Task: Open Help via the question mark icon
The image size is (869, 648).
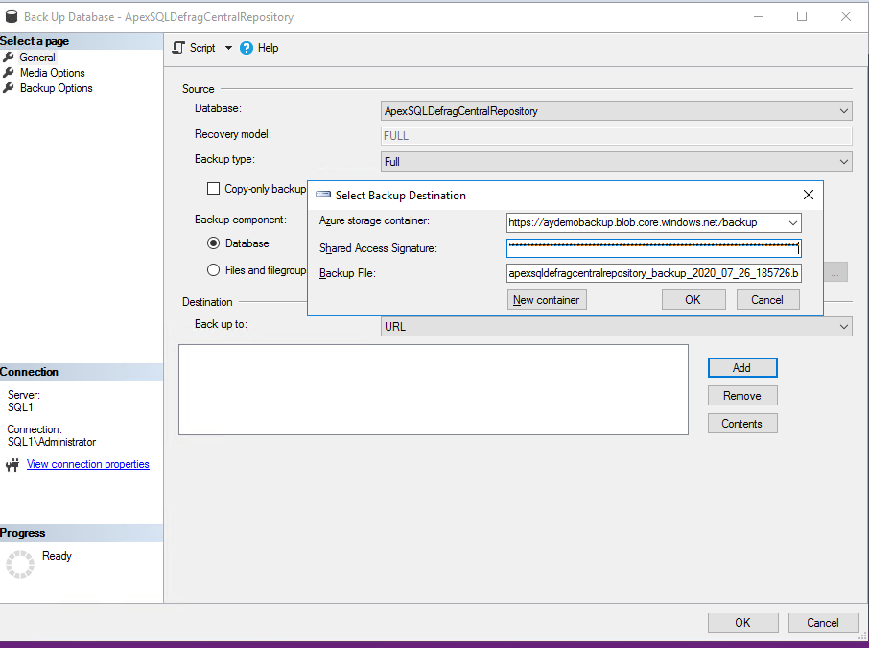Action: click(247, 48)
